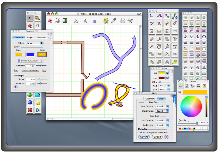Switch to the Gradient tab
219x155 pixels.
point(19,37)
